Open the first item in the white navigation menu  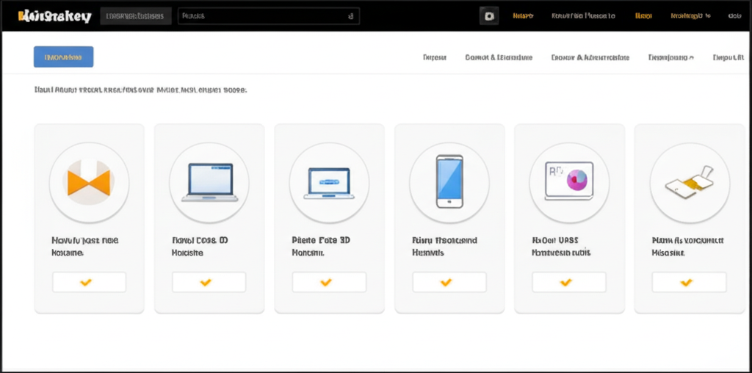(x=435, y=57)
